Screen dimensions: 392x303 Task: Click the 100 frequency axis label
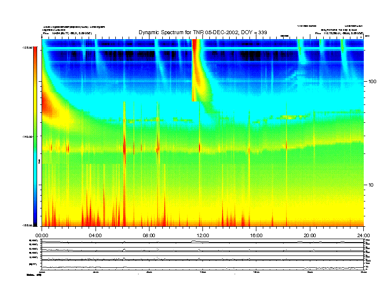(x=372, y=82)
